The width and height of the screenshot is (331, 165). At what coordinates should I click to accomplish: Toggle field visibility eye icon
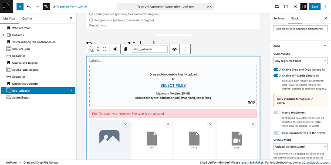coord(174,49)
